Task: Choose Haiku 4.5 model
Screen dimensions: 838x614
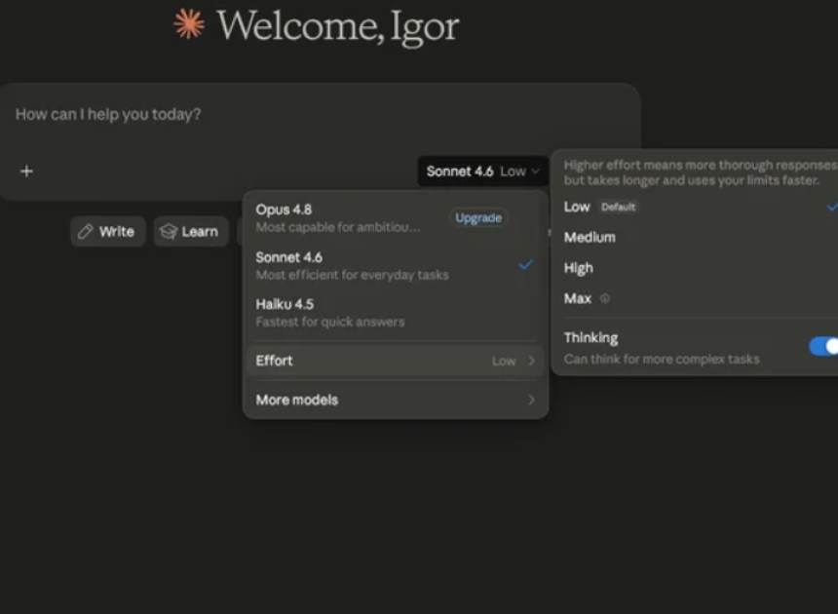Action: [x=396, y=313]
